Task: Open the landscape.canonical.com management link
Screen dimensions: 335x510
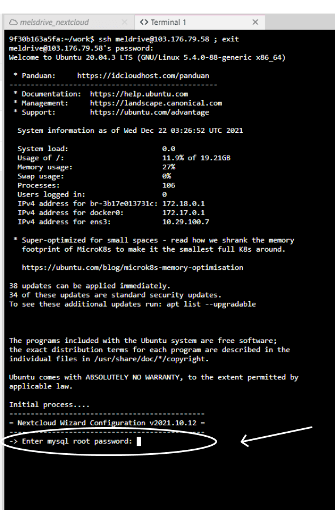Action: coord(156,103)
